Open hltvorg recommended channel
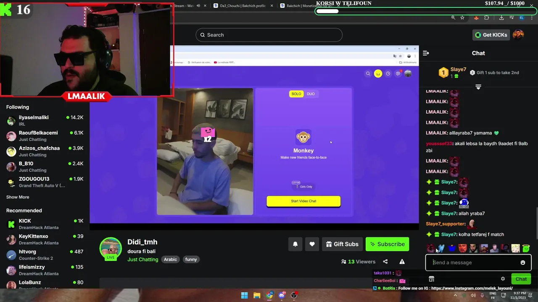This screenshot has height=302, width=538. coord(45,255)
